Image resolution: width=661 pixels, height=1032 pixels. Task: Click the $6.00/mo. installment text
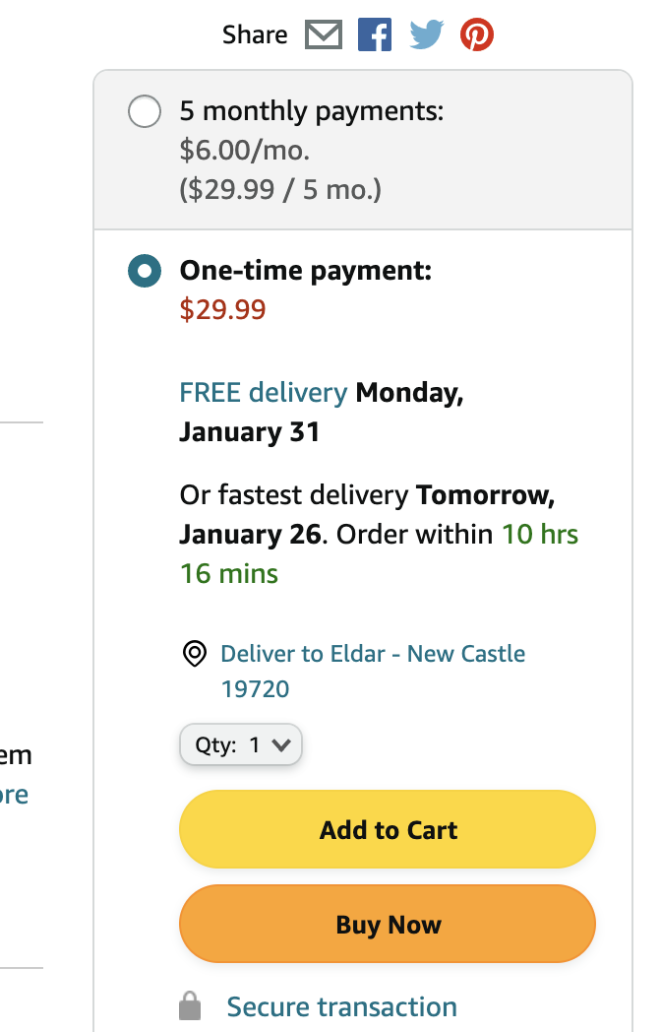tap(244, 150)
